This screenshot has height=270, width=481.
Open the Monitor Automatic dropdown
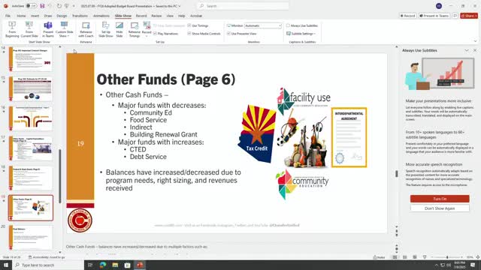[x=263, y=25]
